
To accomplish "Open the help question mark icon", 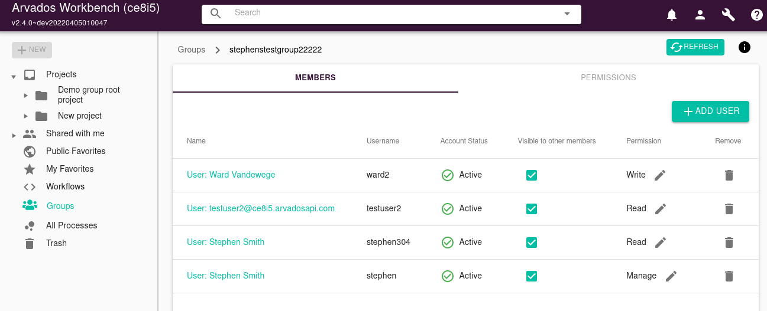I will 756,15.
